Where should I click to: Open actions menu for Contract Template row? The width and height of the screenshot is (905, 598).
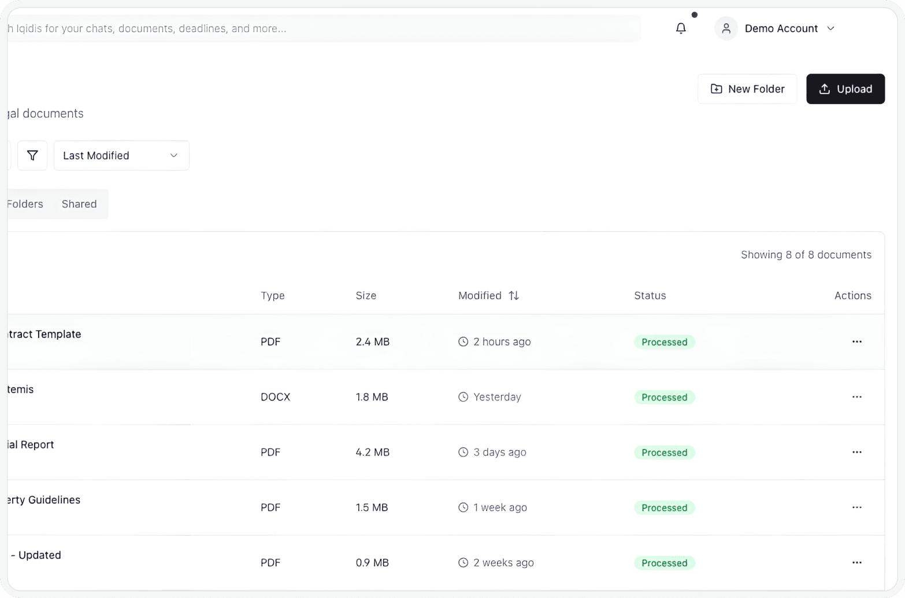[856, 341]
